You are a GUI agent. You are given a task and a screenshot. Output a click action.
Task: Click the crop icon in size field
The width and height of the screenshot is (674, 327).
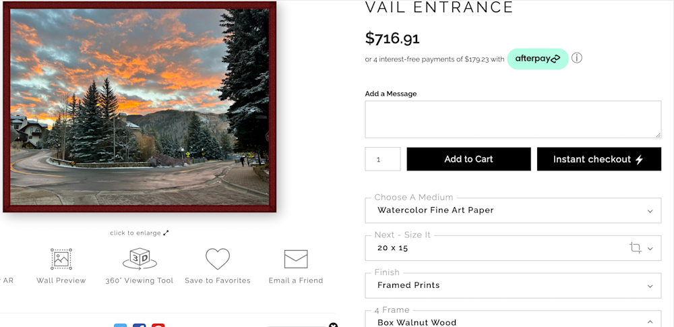point(635,248)
